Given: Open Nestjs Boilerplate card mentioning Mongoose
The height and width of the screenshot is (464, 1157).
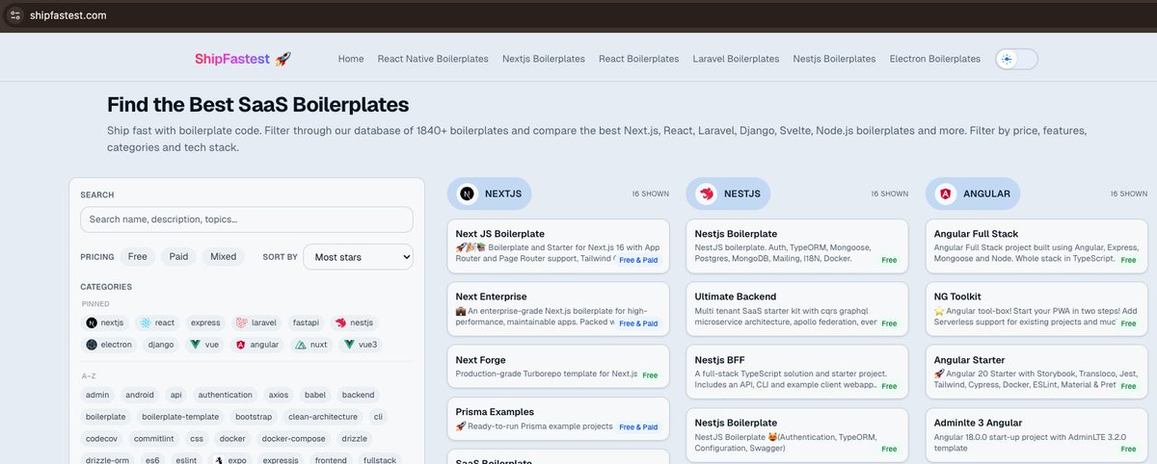Looking at the screenshot, I should pos(798,246).
